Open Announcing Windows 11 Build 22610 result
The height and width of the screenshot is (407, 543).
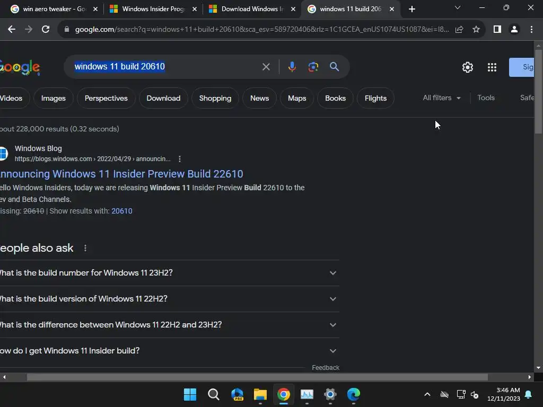tap(121, 174)
